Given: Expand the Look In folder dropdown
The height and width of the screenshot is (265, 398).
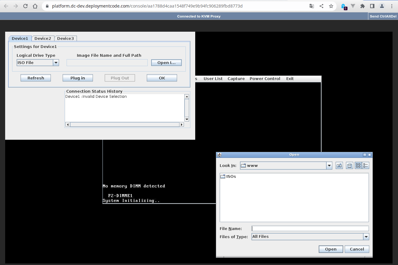Looking at the screenshot, I should tap(329, 165).
